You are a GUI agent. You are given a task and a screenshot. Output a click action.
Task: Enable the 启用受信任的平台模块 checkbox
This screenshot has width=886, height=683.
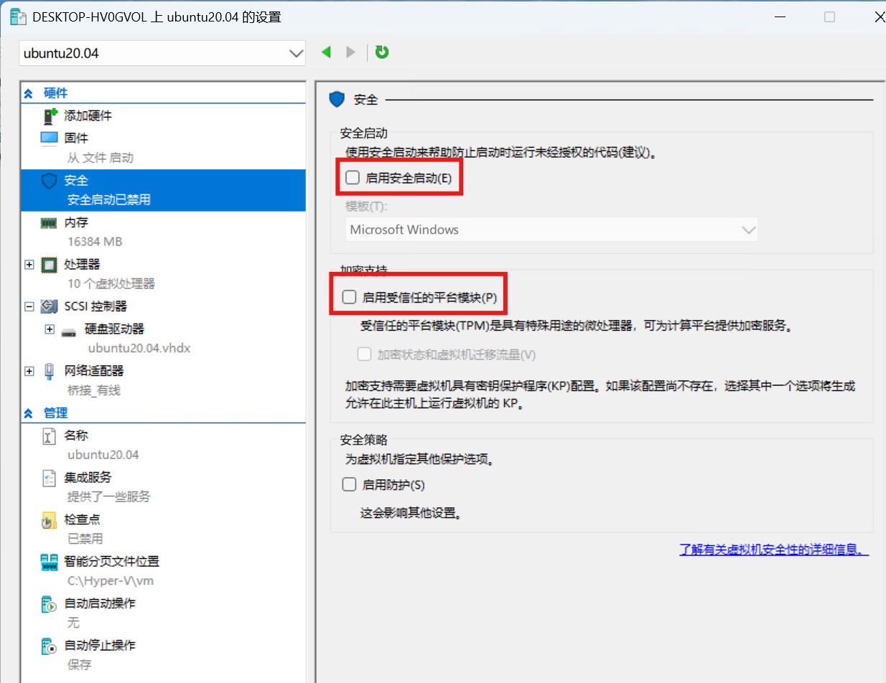pyautogui.click(x=350, y=296)
